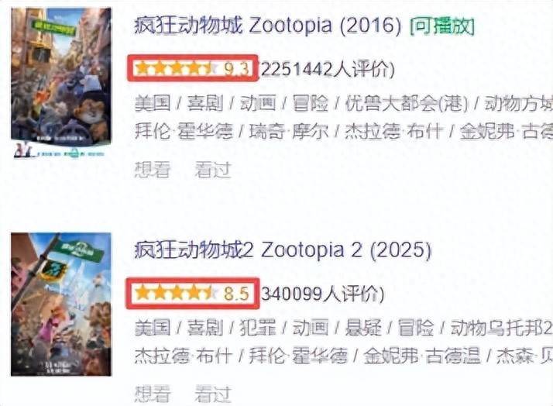This screenshot has width=553, height=406.
Task: Click the 8.5 rating score
Action: 236,294
